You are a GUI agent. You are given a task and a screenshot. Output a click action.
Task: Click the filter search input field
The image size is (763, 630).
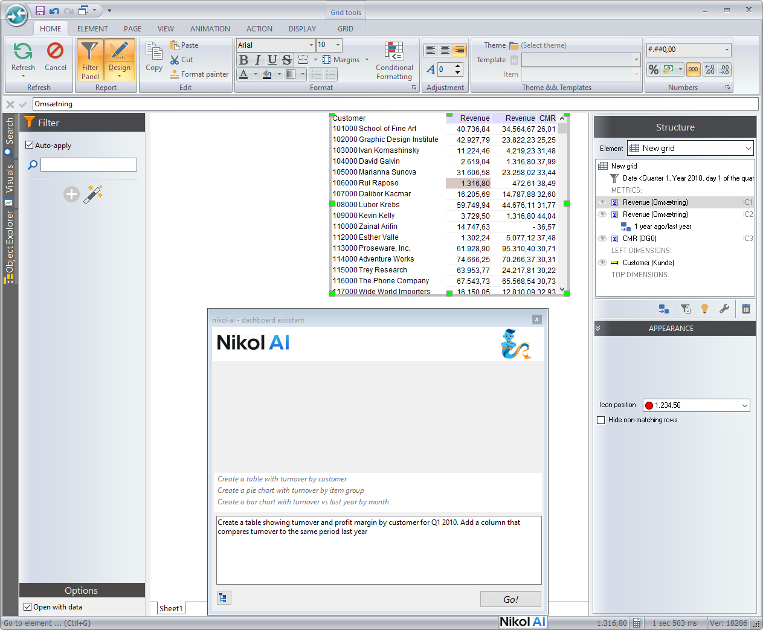pyautogui.click(x=89, y=164)
